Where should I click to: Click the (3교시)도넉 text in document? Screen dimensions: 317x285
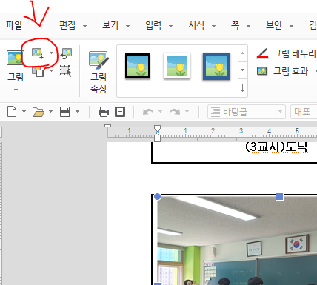276,147
